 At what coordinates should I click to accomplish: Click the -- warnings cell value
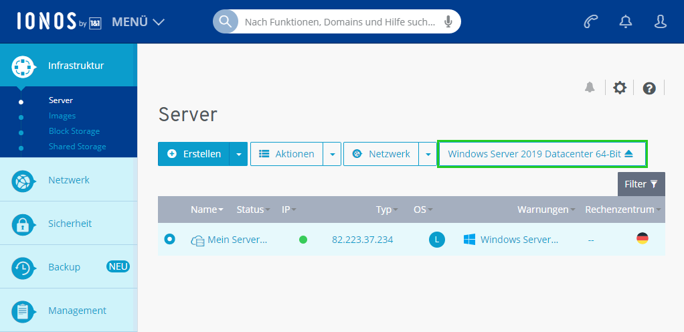[x=591, y=240]
